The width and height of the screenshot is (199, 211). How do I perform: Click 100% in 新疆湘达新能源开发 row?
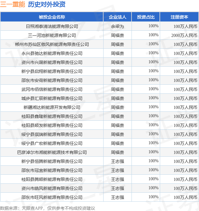click(x=153, y=107)
